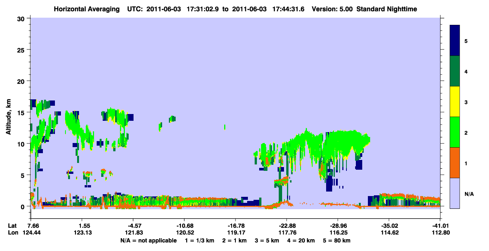Click legend text 'N/A = not applicable'
Viewport: 489px width, 251px height.
point(149,240)
